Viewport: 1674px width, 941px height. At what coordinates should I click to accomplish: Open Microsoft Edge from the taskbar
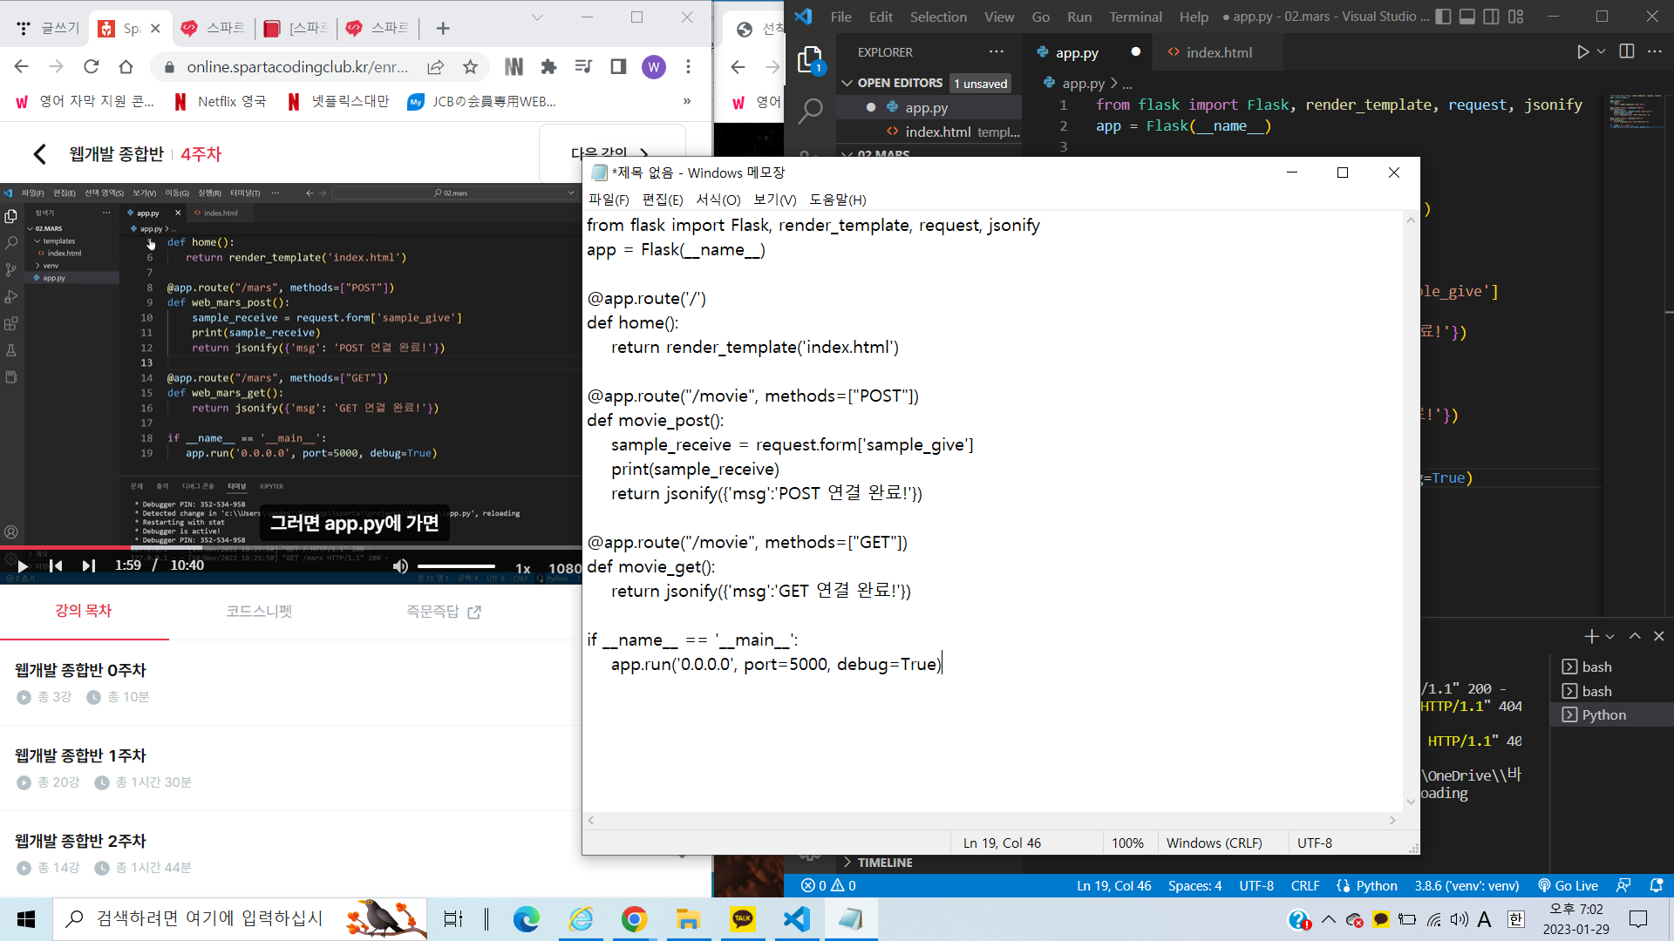click(527, 919)
